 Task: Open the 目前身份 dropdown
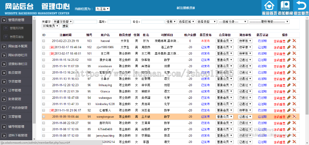[x=232, y=22]
